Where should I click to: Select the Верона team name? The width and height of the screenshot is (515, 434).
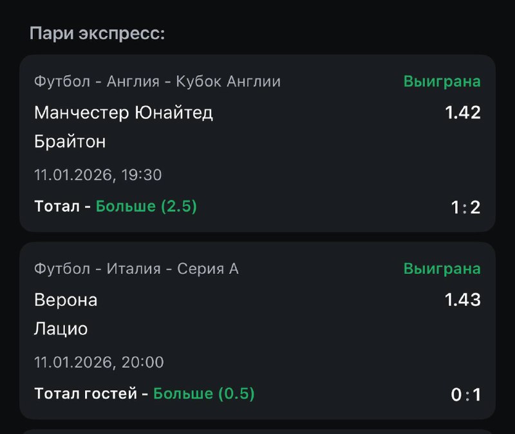(66, 300)
